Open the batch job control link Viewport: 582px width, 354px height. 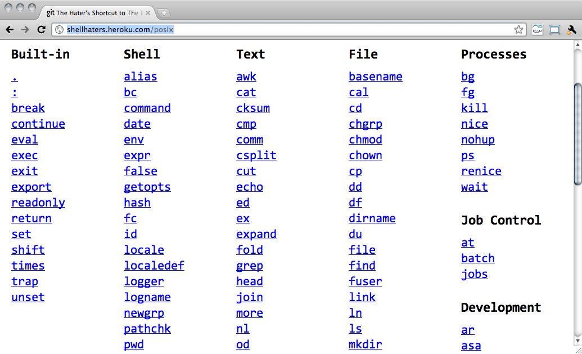tap(477, 258)
